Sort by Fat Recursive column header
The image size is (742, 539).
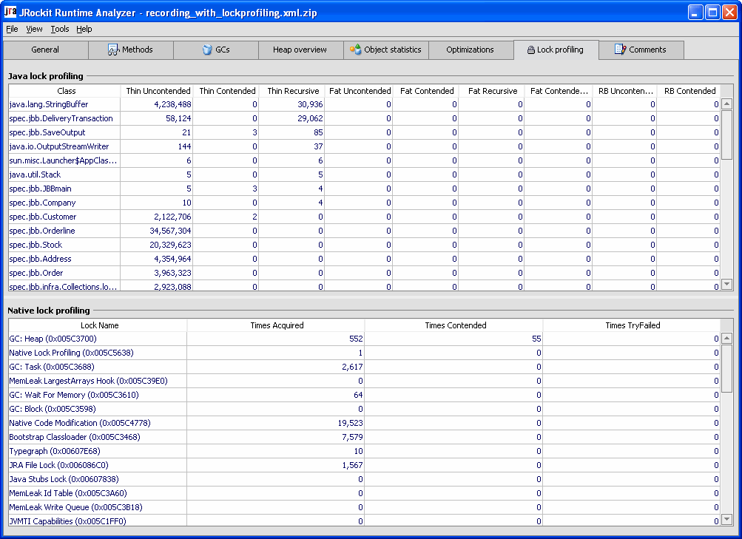[492, 91]
